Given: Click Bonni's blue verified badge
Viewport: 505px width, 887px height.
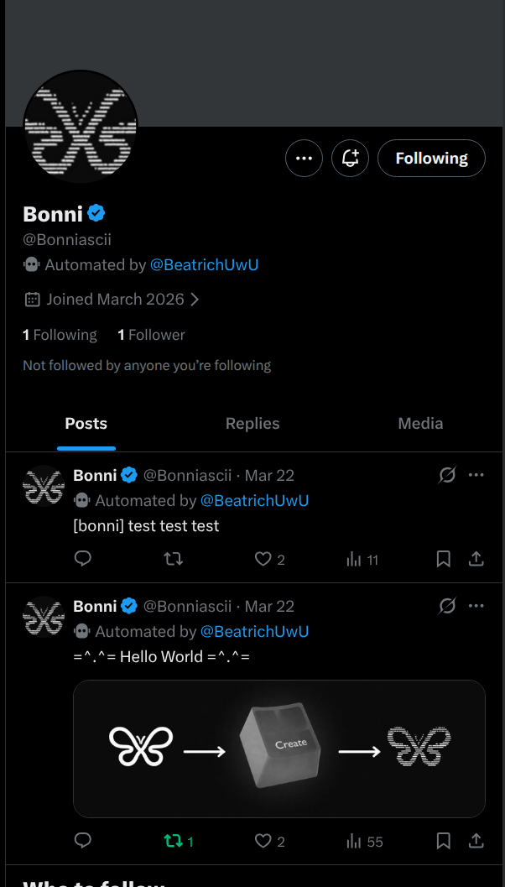Looking at the screenshot, I should [96, 213].
